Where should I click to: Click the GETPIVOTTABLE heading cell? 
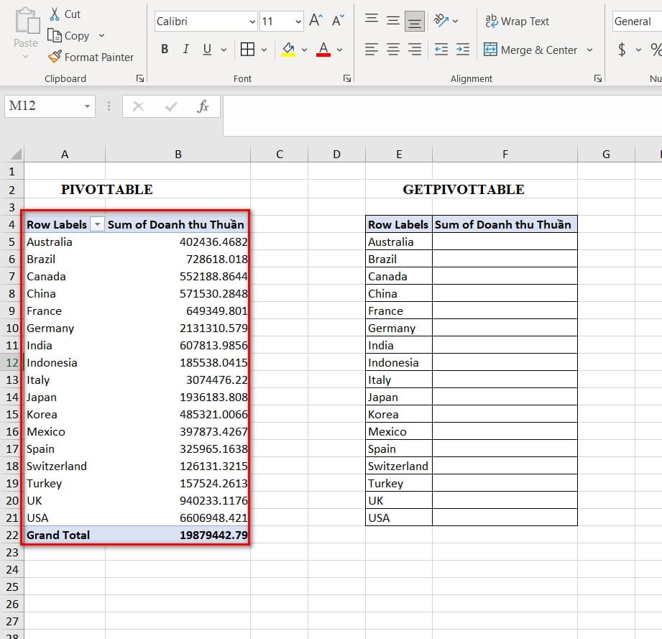(463, 189)
